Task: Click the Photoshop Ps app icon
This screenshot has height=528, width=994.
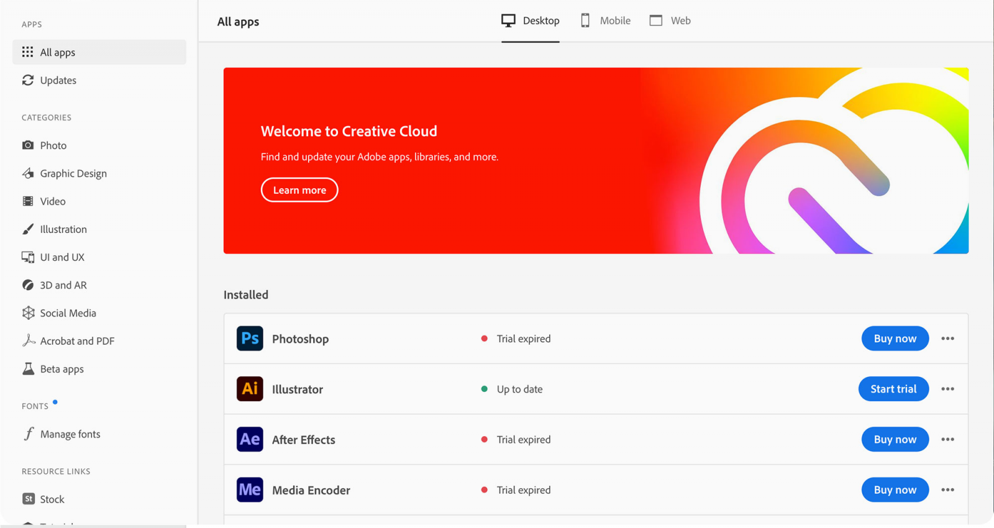Action: (250, 339)
